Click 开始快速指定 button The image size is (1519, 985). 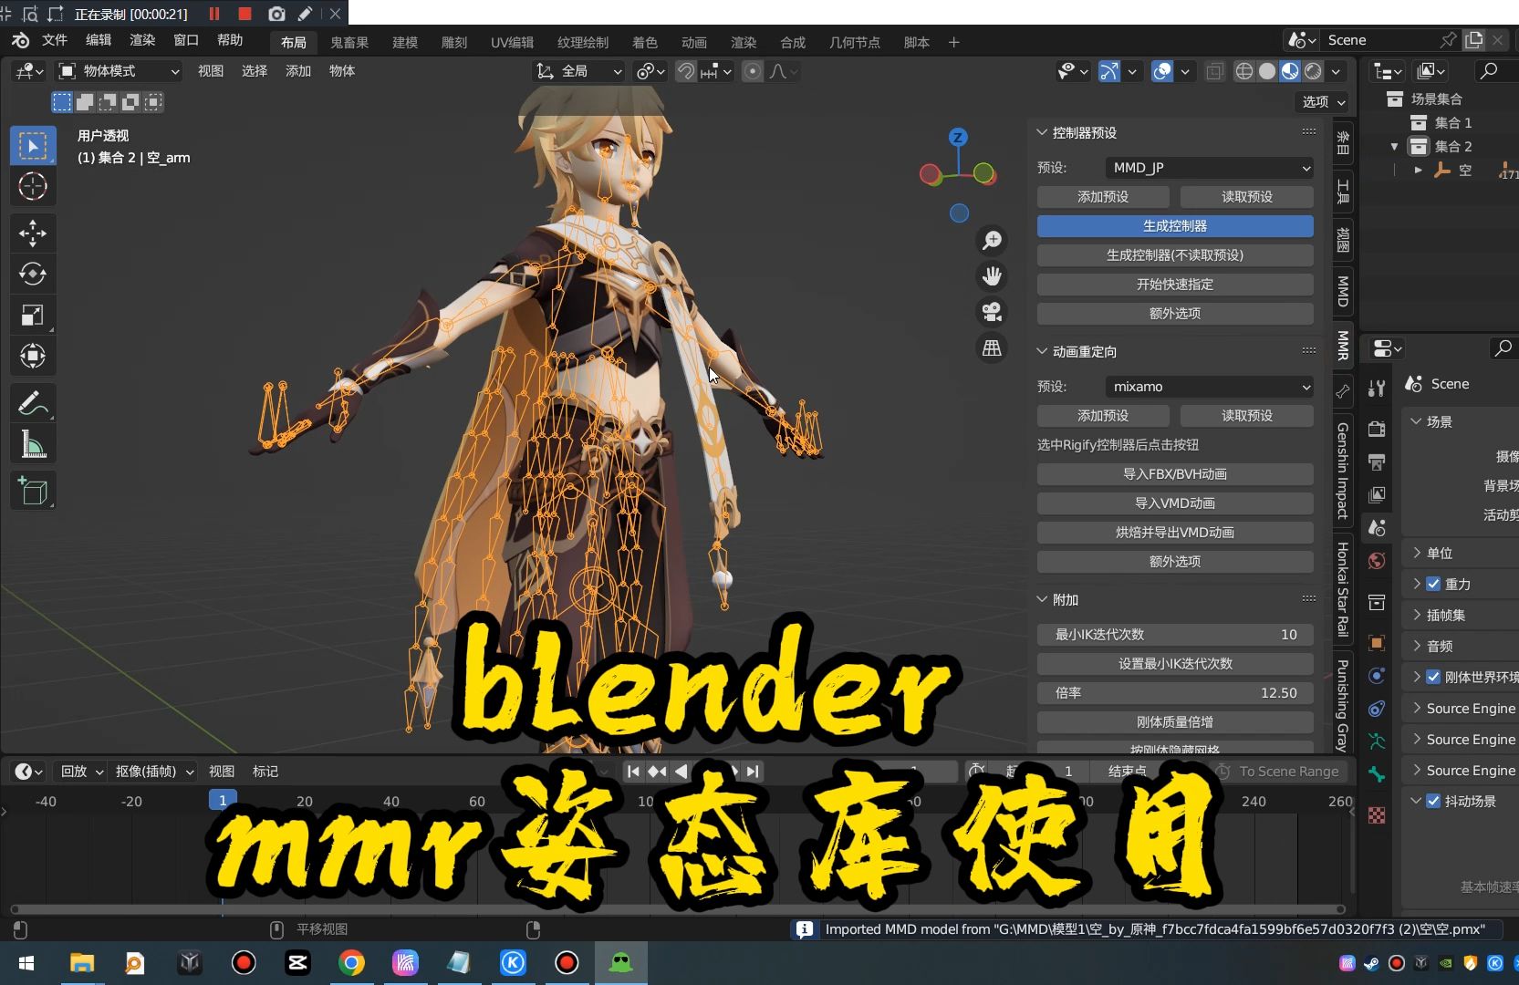tap(1175, 285)
